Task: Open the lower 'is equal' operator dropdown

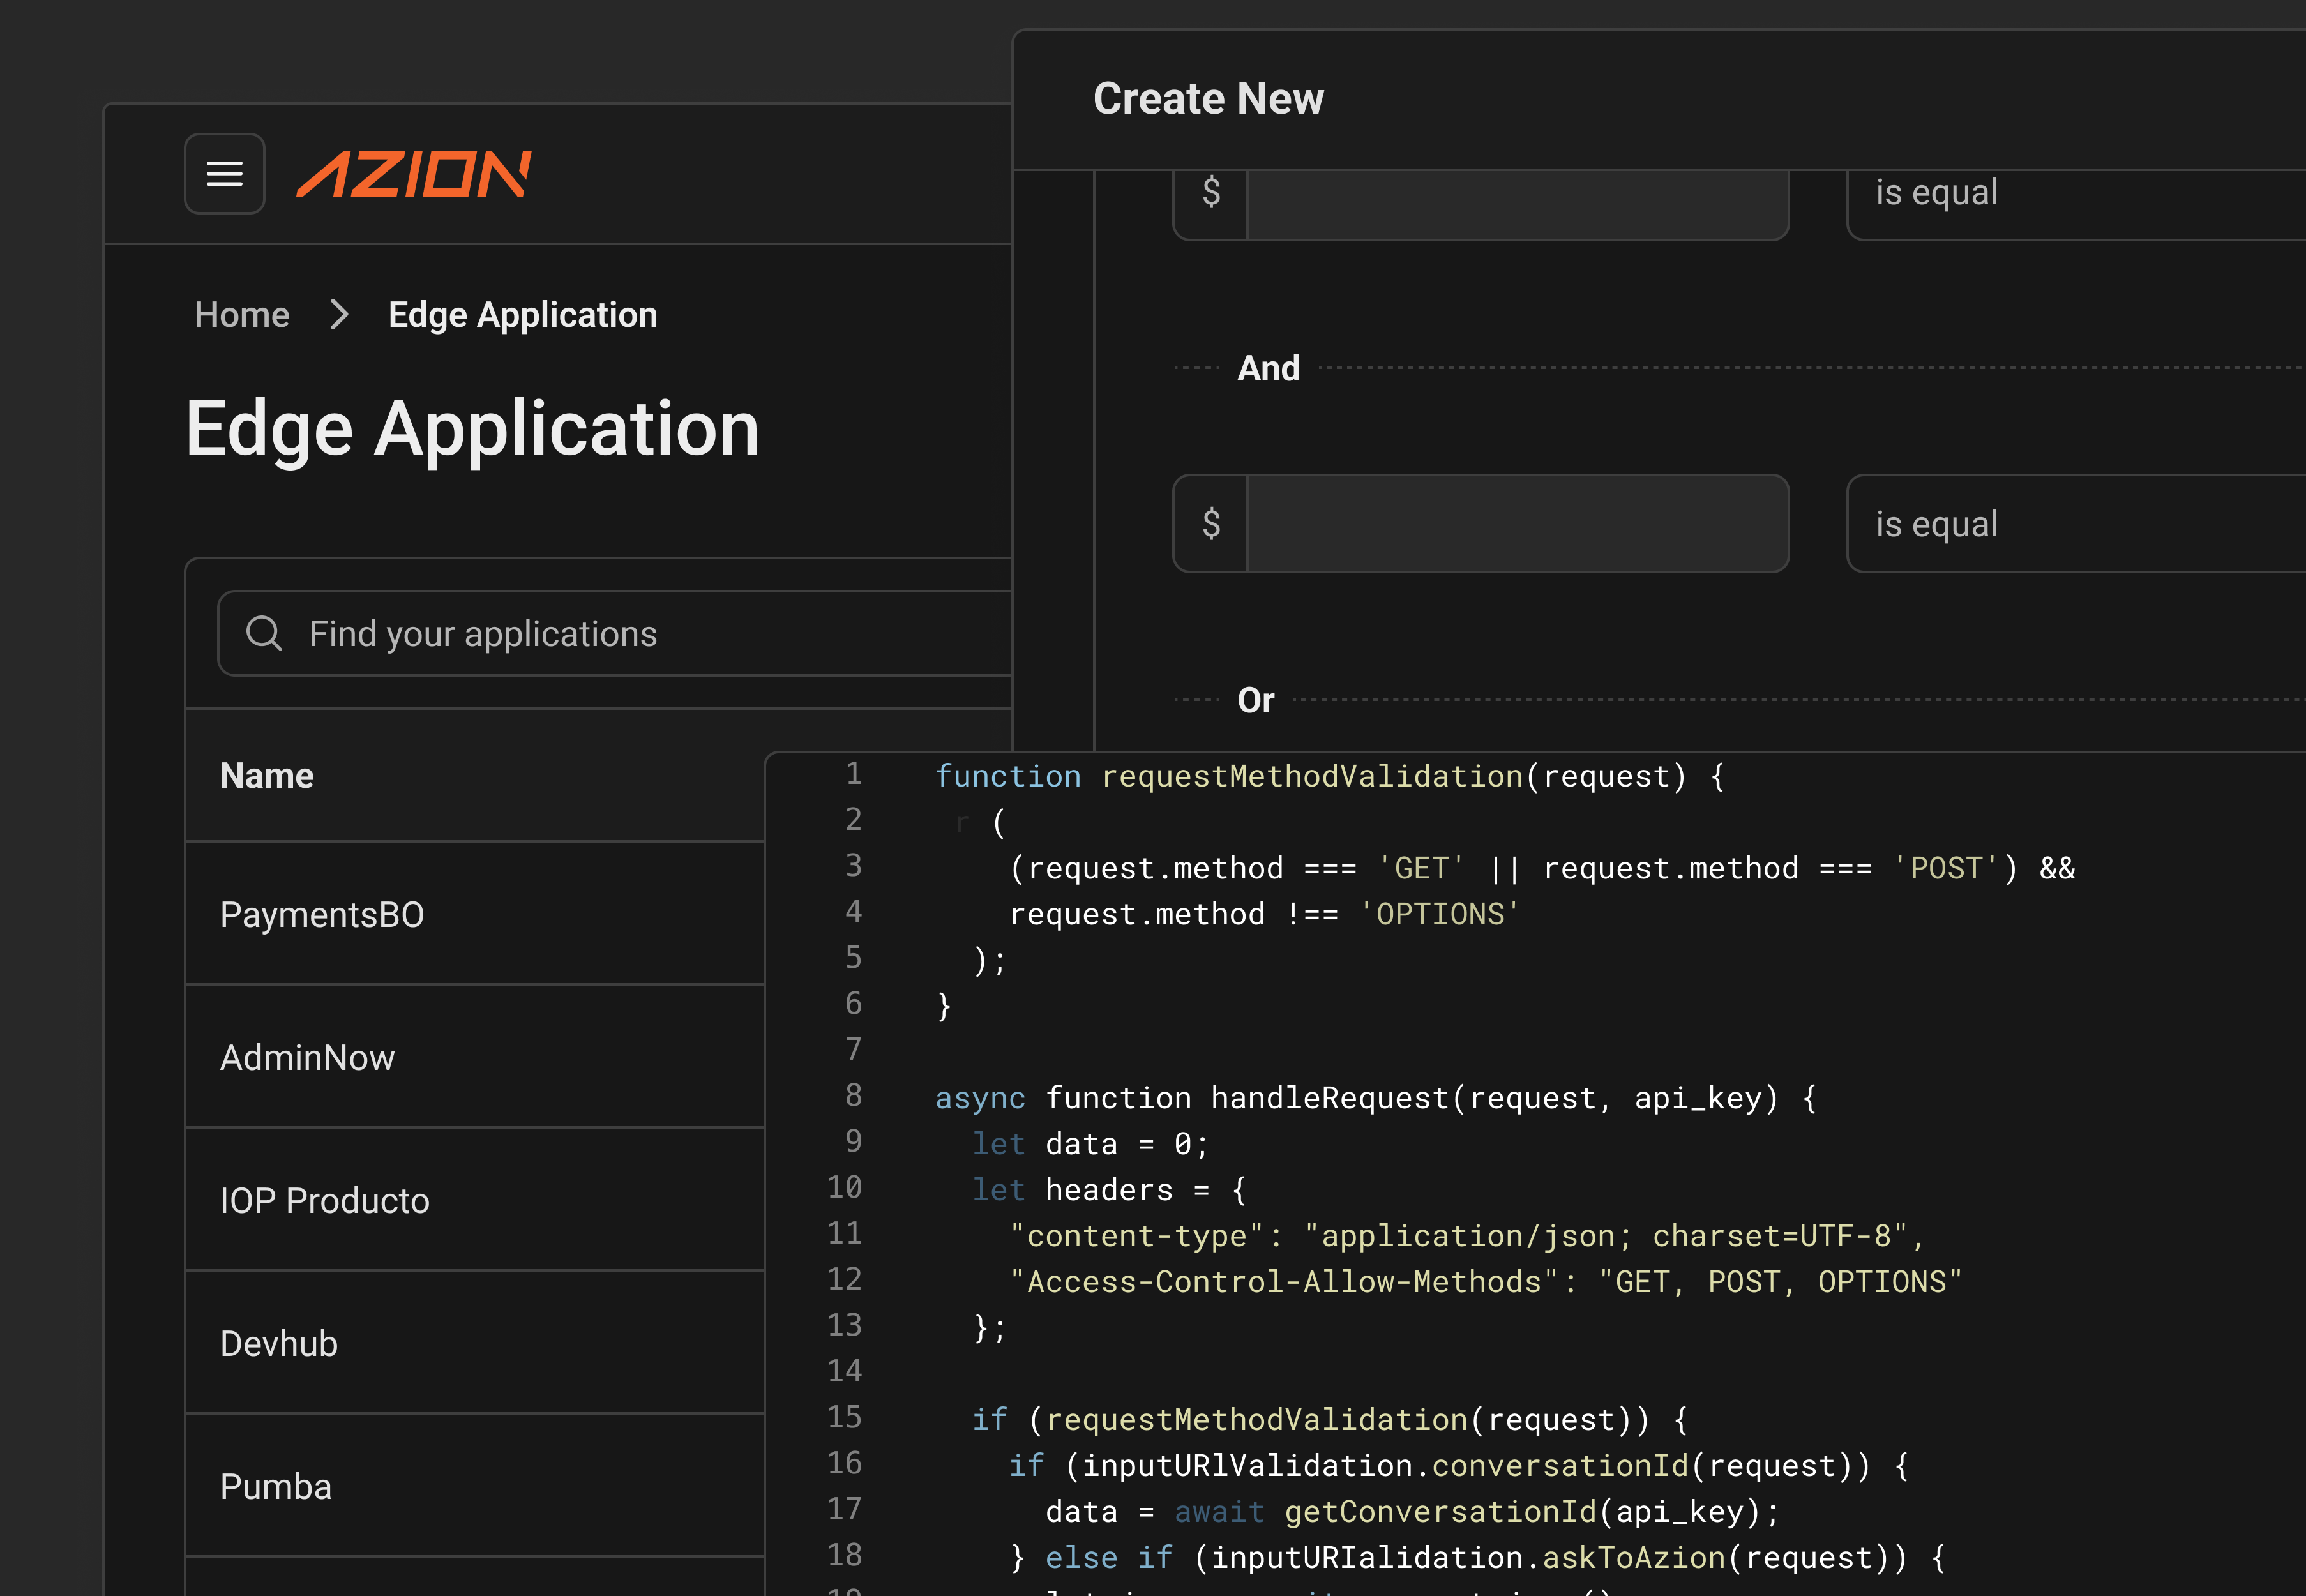Action: tap(2070, 523)
